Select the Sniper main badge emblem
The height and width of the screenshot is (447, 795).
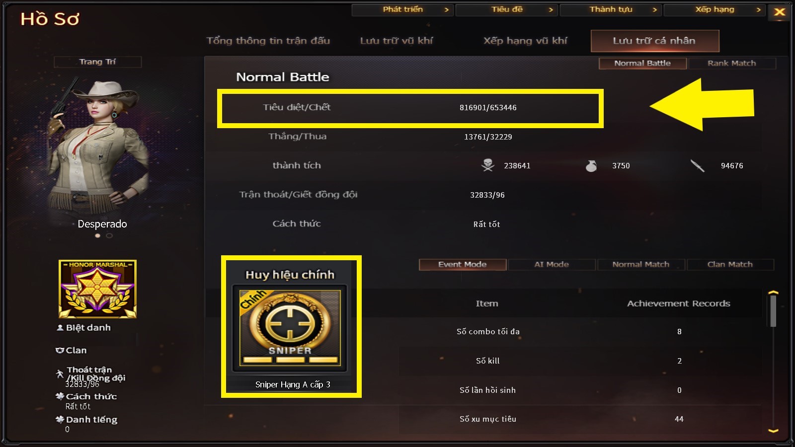290,328
